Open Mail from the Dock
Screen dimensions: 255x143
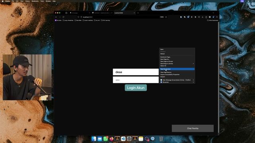pyautogui.click(x=100, y=139)
